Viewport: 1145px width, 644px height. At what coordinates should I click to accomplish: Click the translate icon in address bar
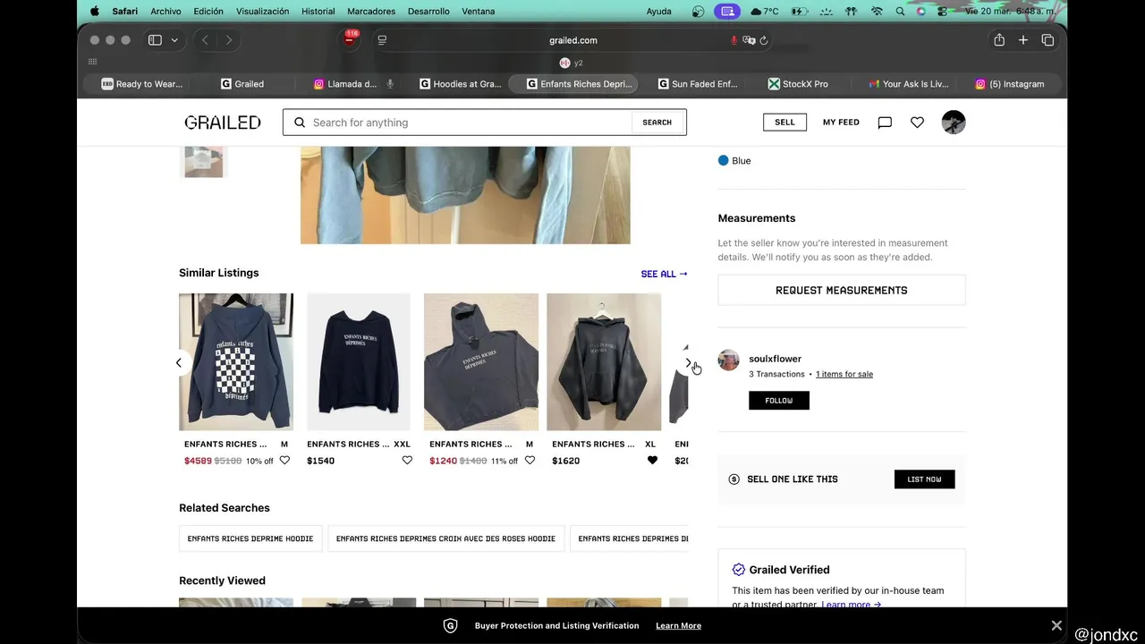(750, 40)
